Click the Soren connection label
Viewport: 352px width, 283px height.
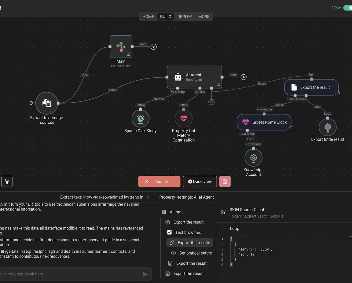point(113,90)
